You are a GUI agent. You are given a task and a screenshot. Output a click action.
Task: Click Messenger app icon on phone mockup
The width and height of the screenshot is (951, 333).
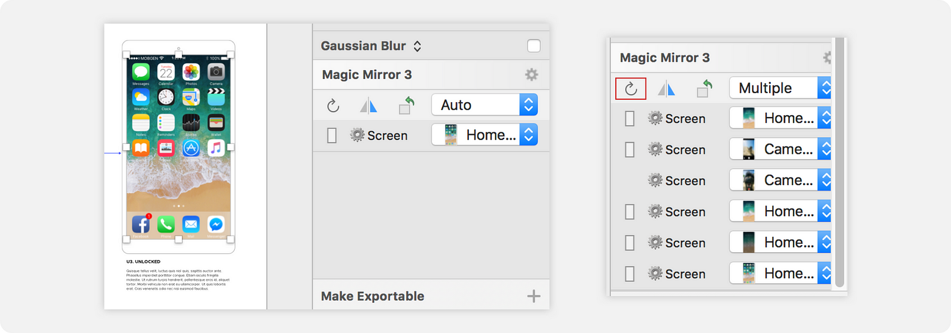216,224
